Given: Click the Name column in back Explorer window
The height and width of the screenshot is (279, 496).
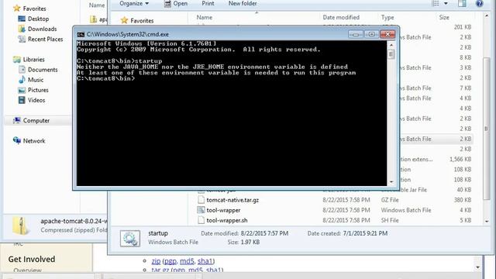Looking at the screenshot, I should (x=96, y=5).
